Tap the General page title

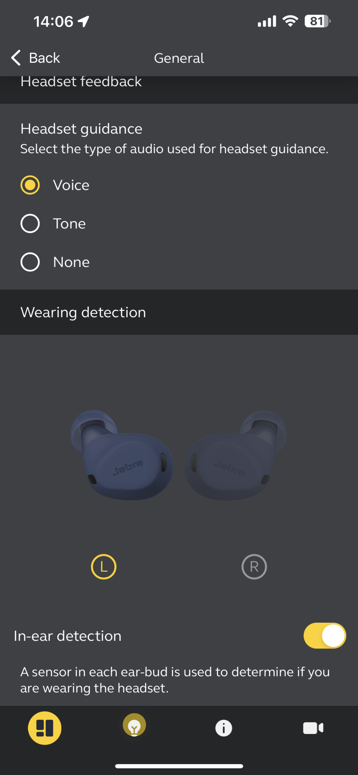point(179,58)
